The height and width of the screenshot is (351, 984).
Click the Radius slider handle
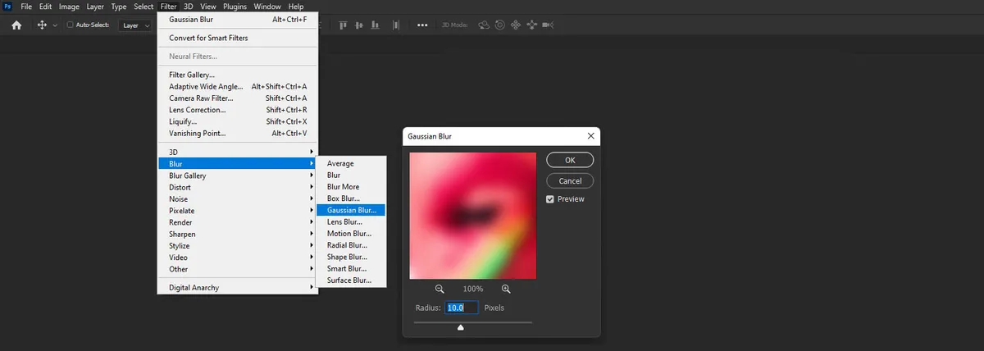point(460,327)
